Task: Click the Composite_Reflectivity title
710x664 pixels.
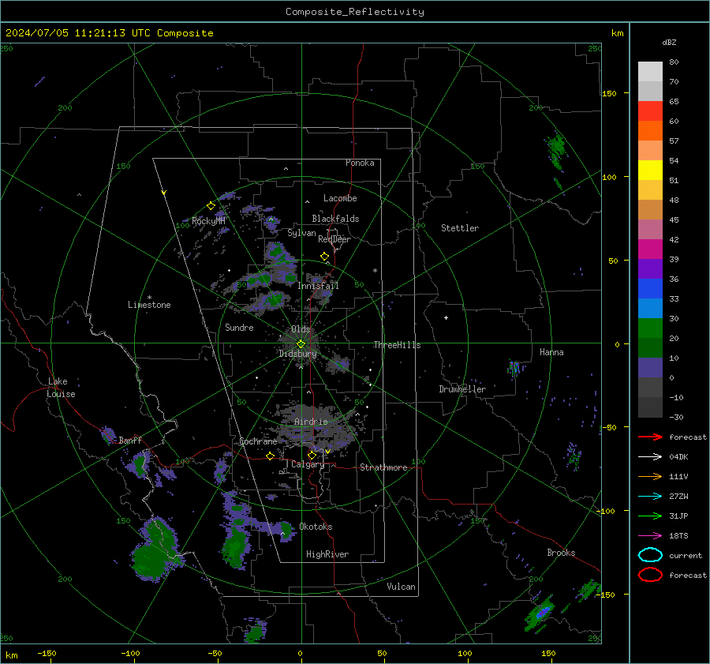Action: [x=355, y=12]
